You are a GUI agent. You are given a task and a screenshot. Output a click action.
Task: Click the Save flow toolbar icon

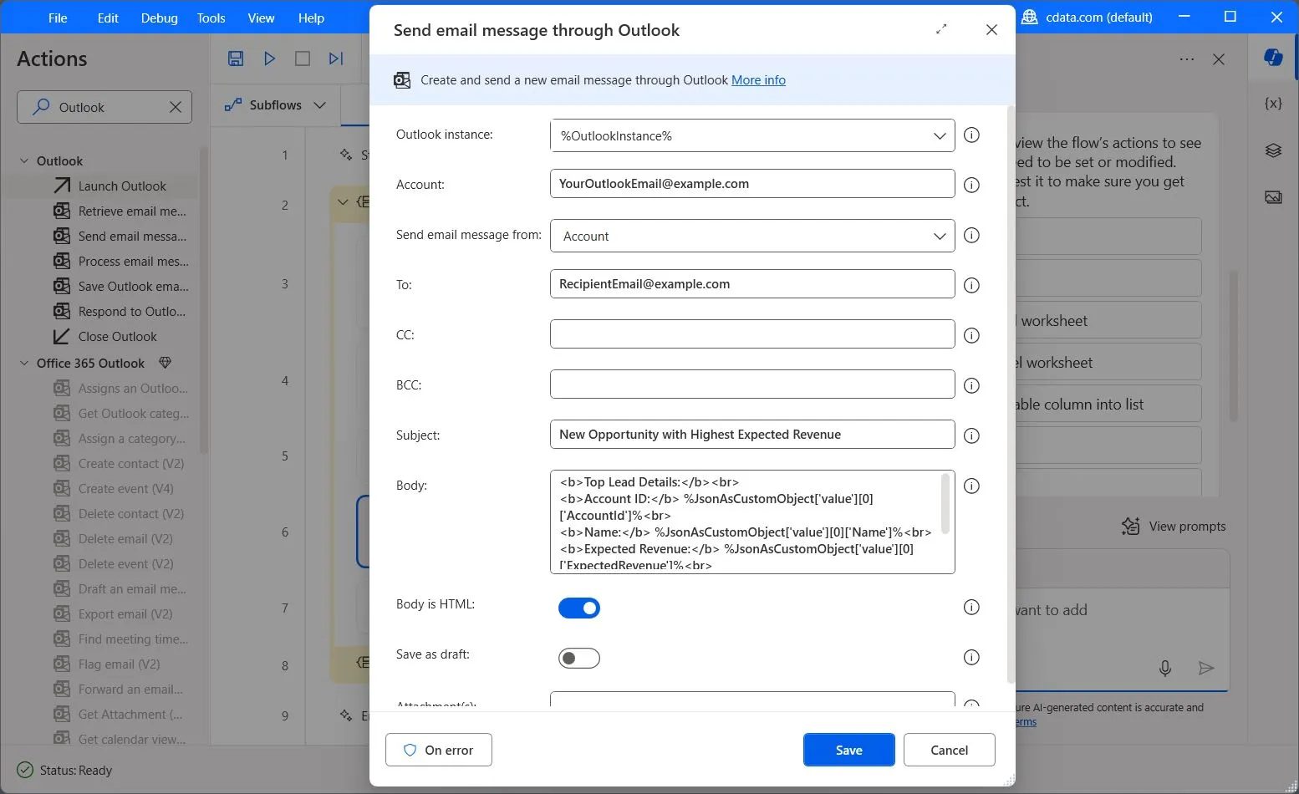(x=236, y=59)
